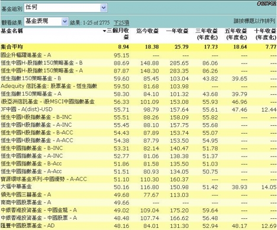The height and width of the screenshot is (230, 277).
Task: Open fund 恒生中國指數基金 - A-INC
Action: click(x=32, y=156)
